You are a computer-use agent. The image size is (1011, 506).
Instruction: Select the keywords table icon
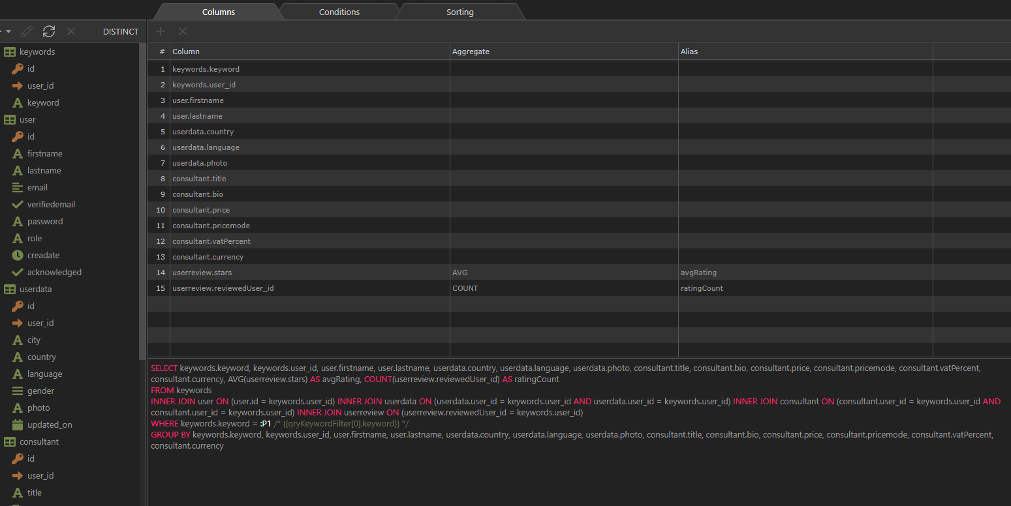tap(10, 52)
